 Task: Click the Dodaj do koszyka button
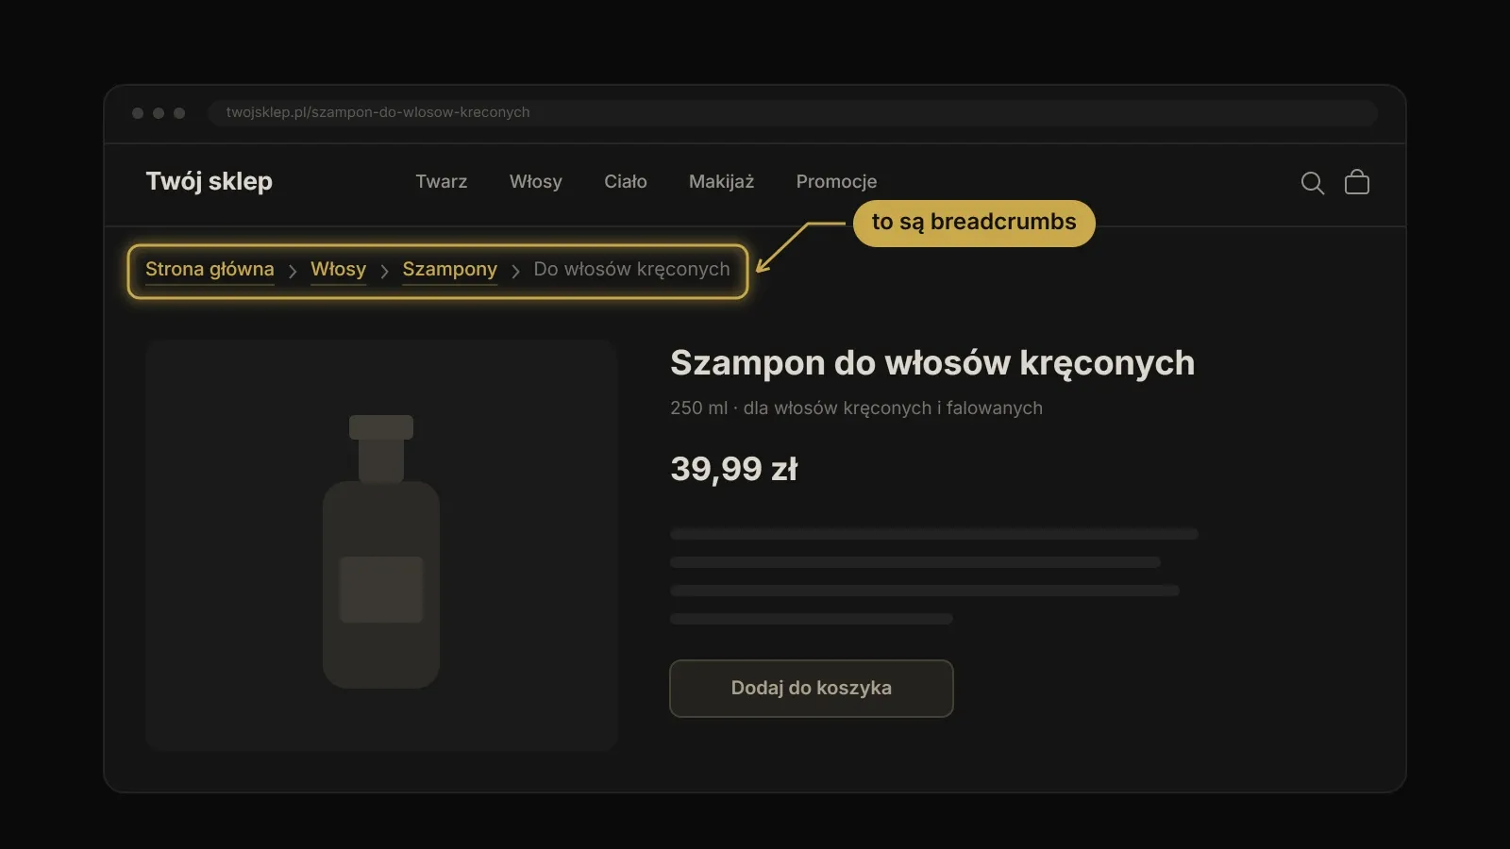tap(812, 689)
